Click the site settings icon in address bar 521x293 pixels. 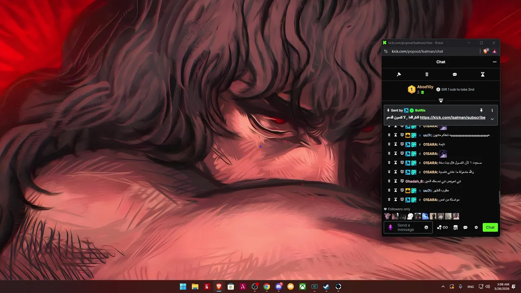386,51
